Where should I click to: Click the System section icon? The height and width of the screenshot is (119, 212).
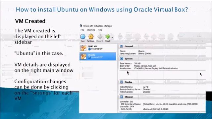point(122,59)
